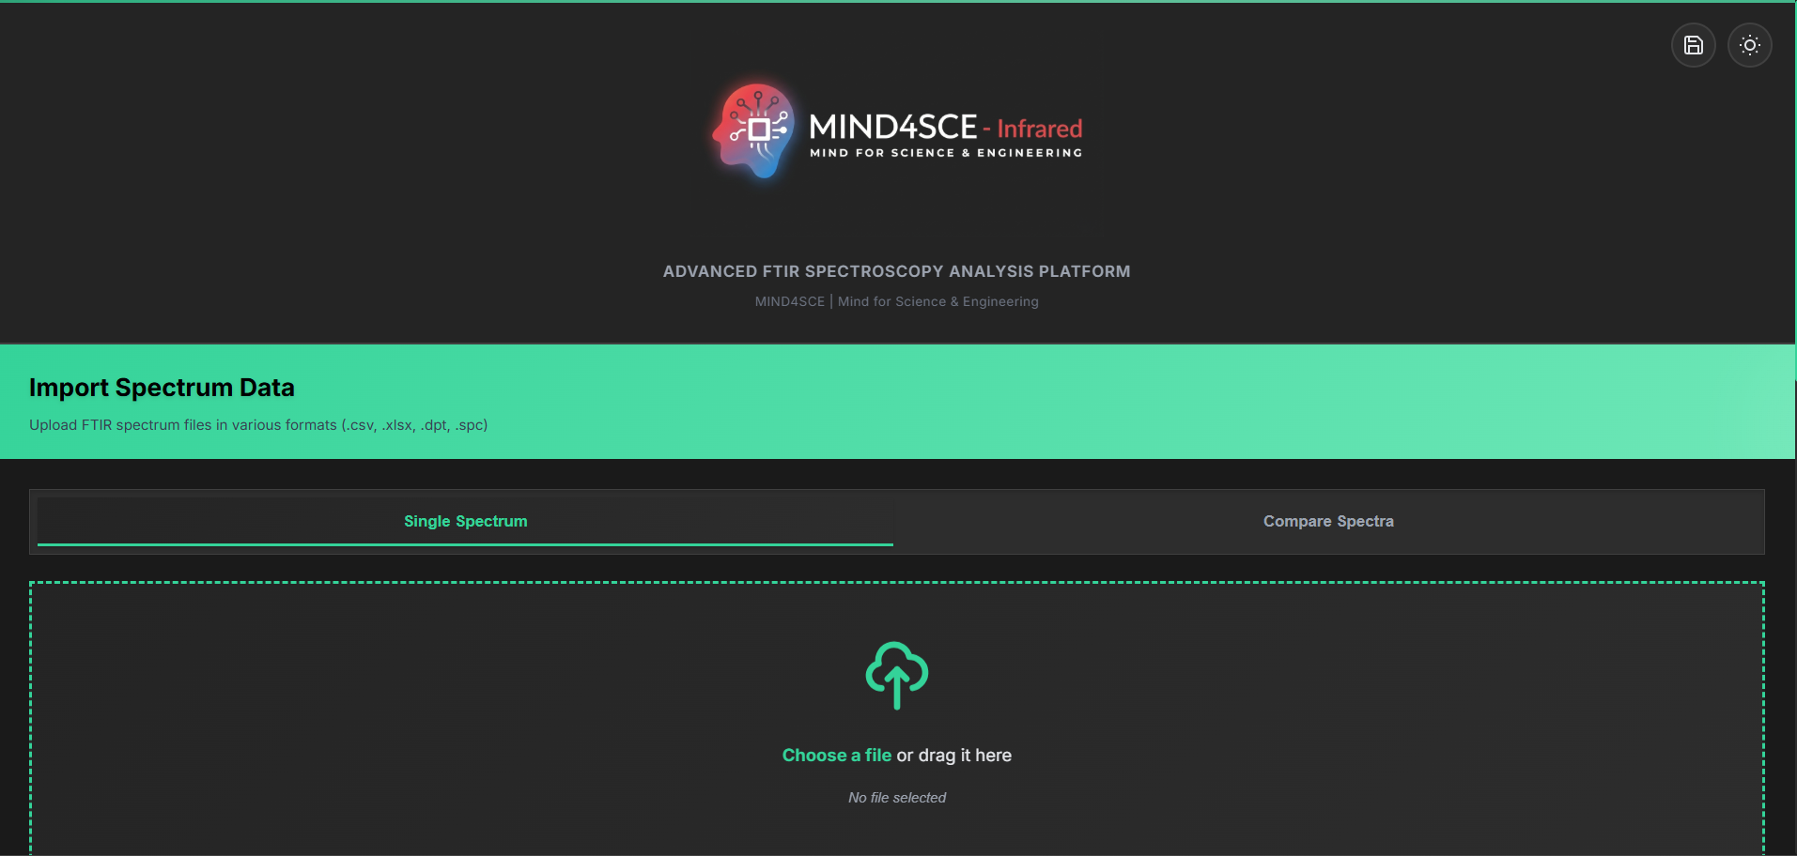Click the circuit-brain graphic above the title

click(x=756, y=130)
